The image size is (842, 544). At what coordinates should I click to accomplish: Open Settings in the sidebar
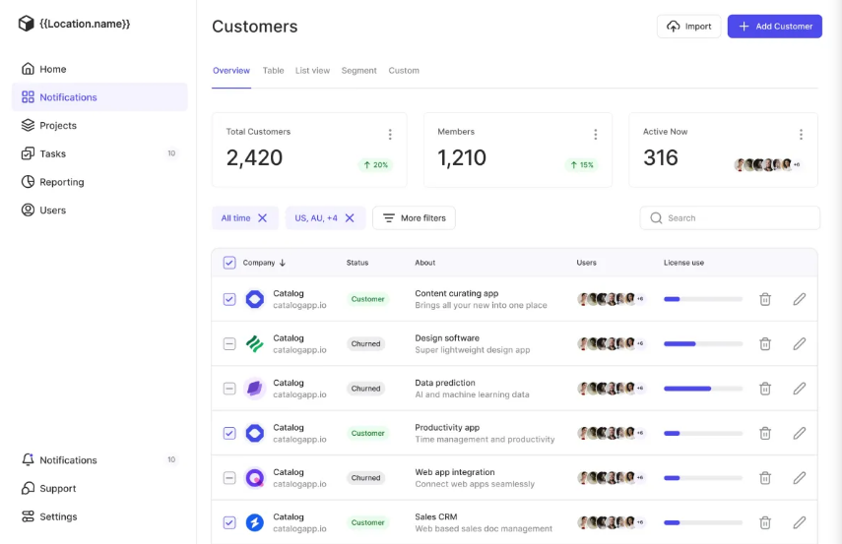click(57, 516)
